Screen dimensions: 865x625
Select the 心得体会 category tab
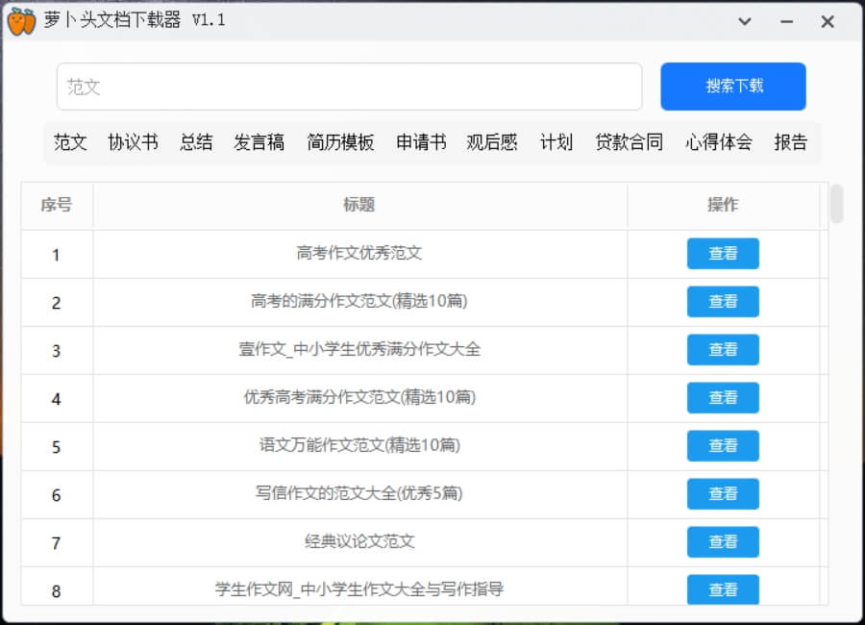pos(718,142)
